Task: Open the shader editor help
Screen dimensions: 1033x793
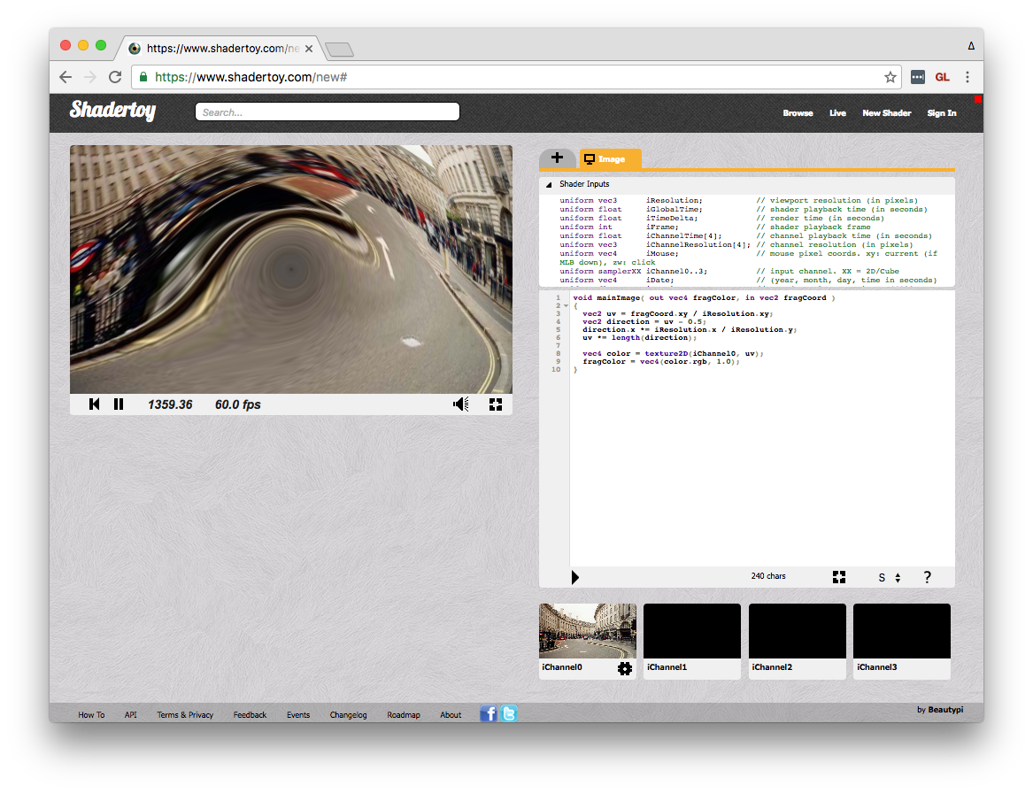Action: (x=928, y=578)
